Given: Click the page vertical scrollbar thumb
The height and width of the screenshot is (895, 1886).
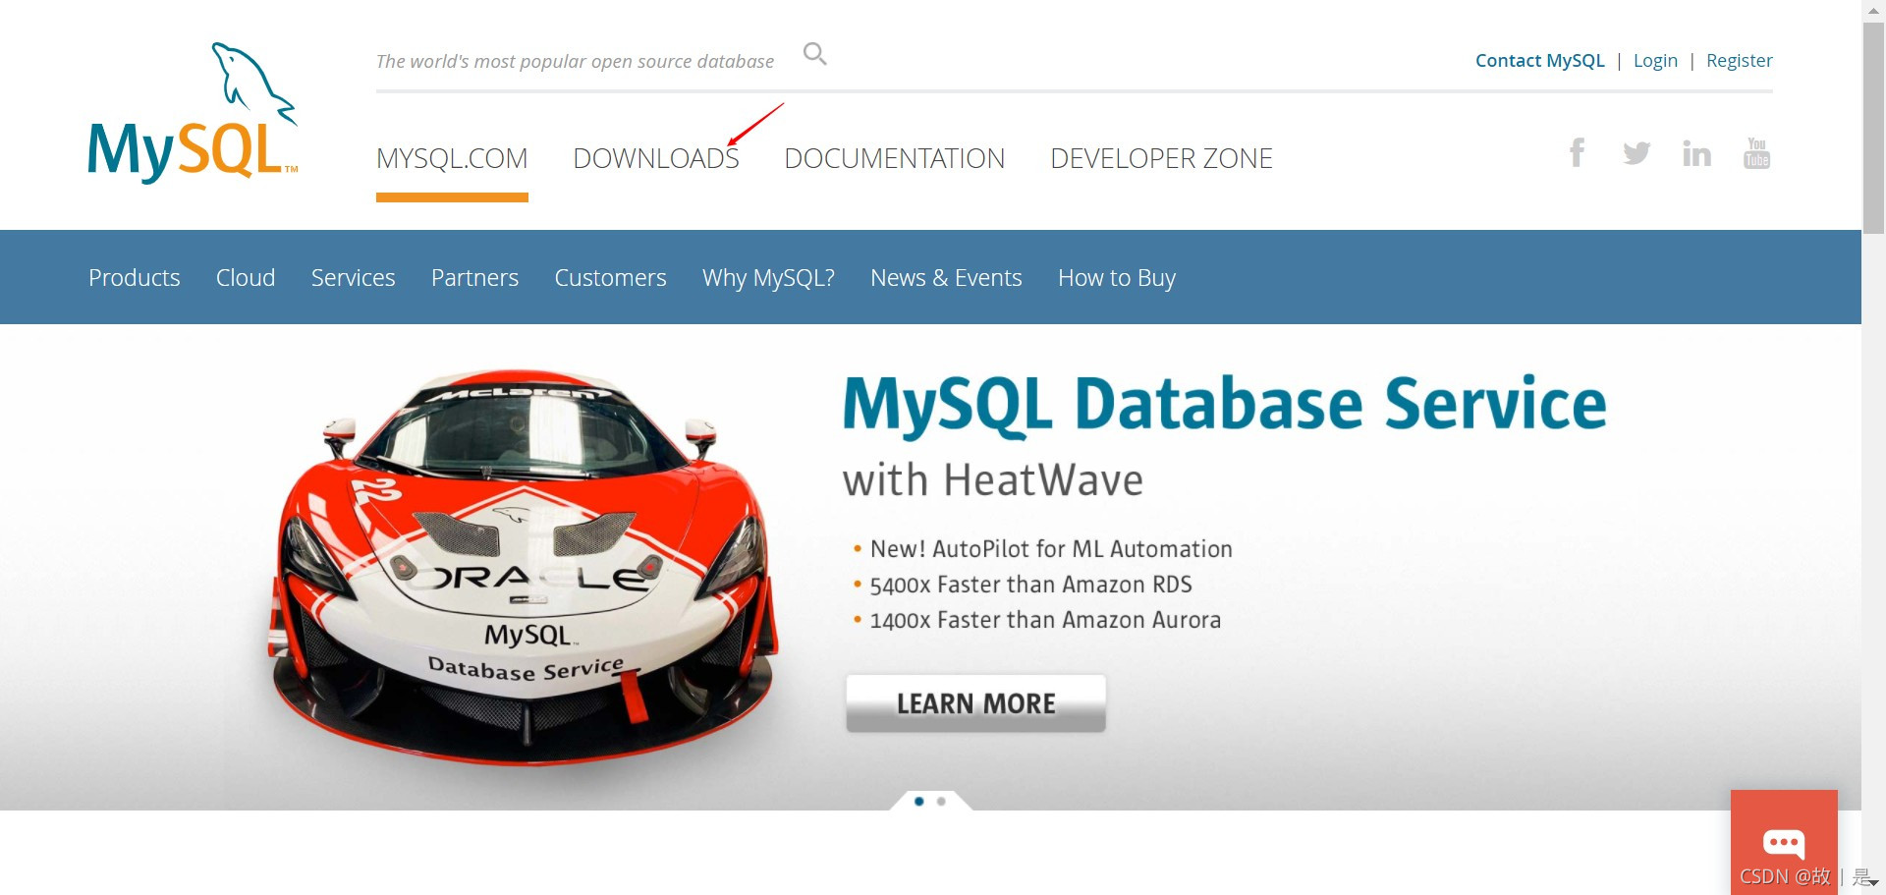Looking at the screenshot, I should tap(1873, 128).
